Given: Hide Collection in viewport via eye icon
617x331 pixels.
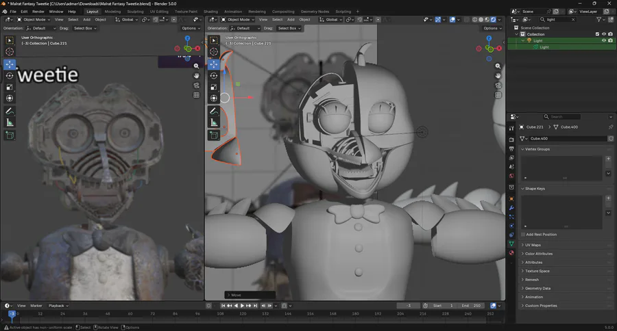Looking at the screenshot, I should (x=604, y=34).
